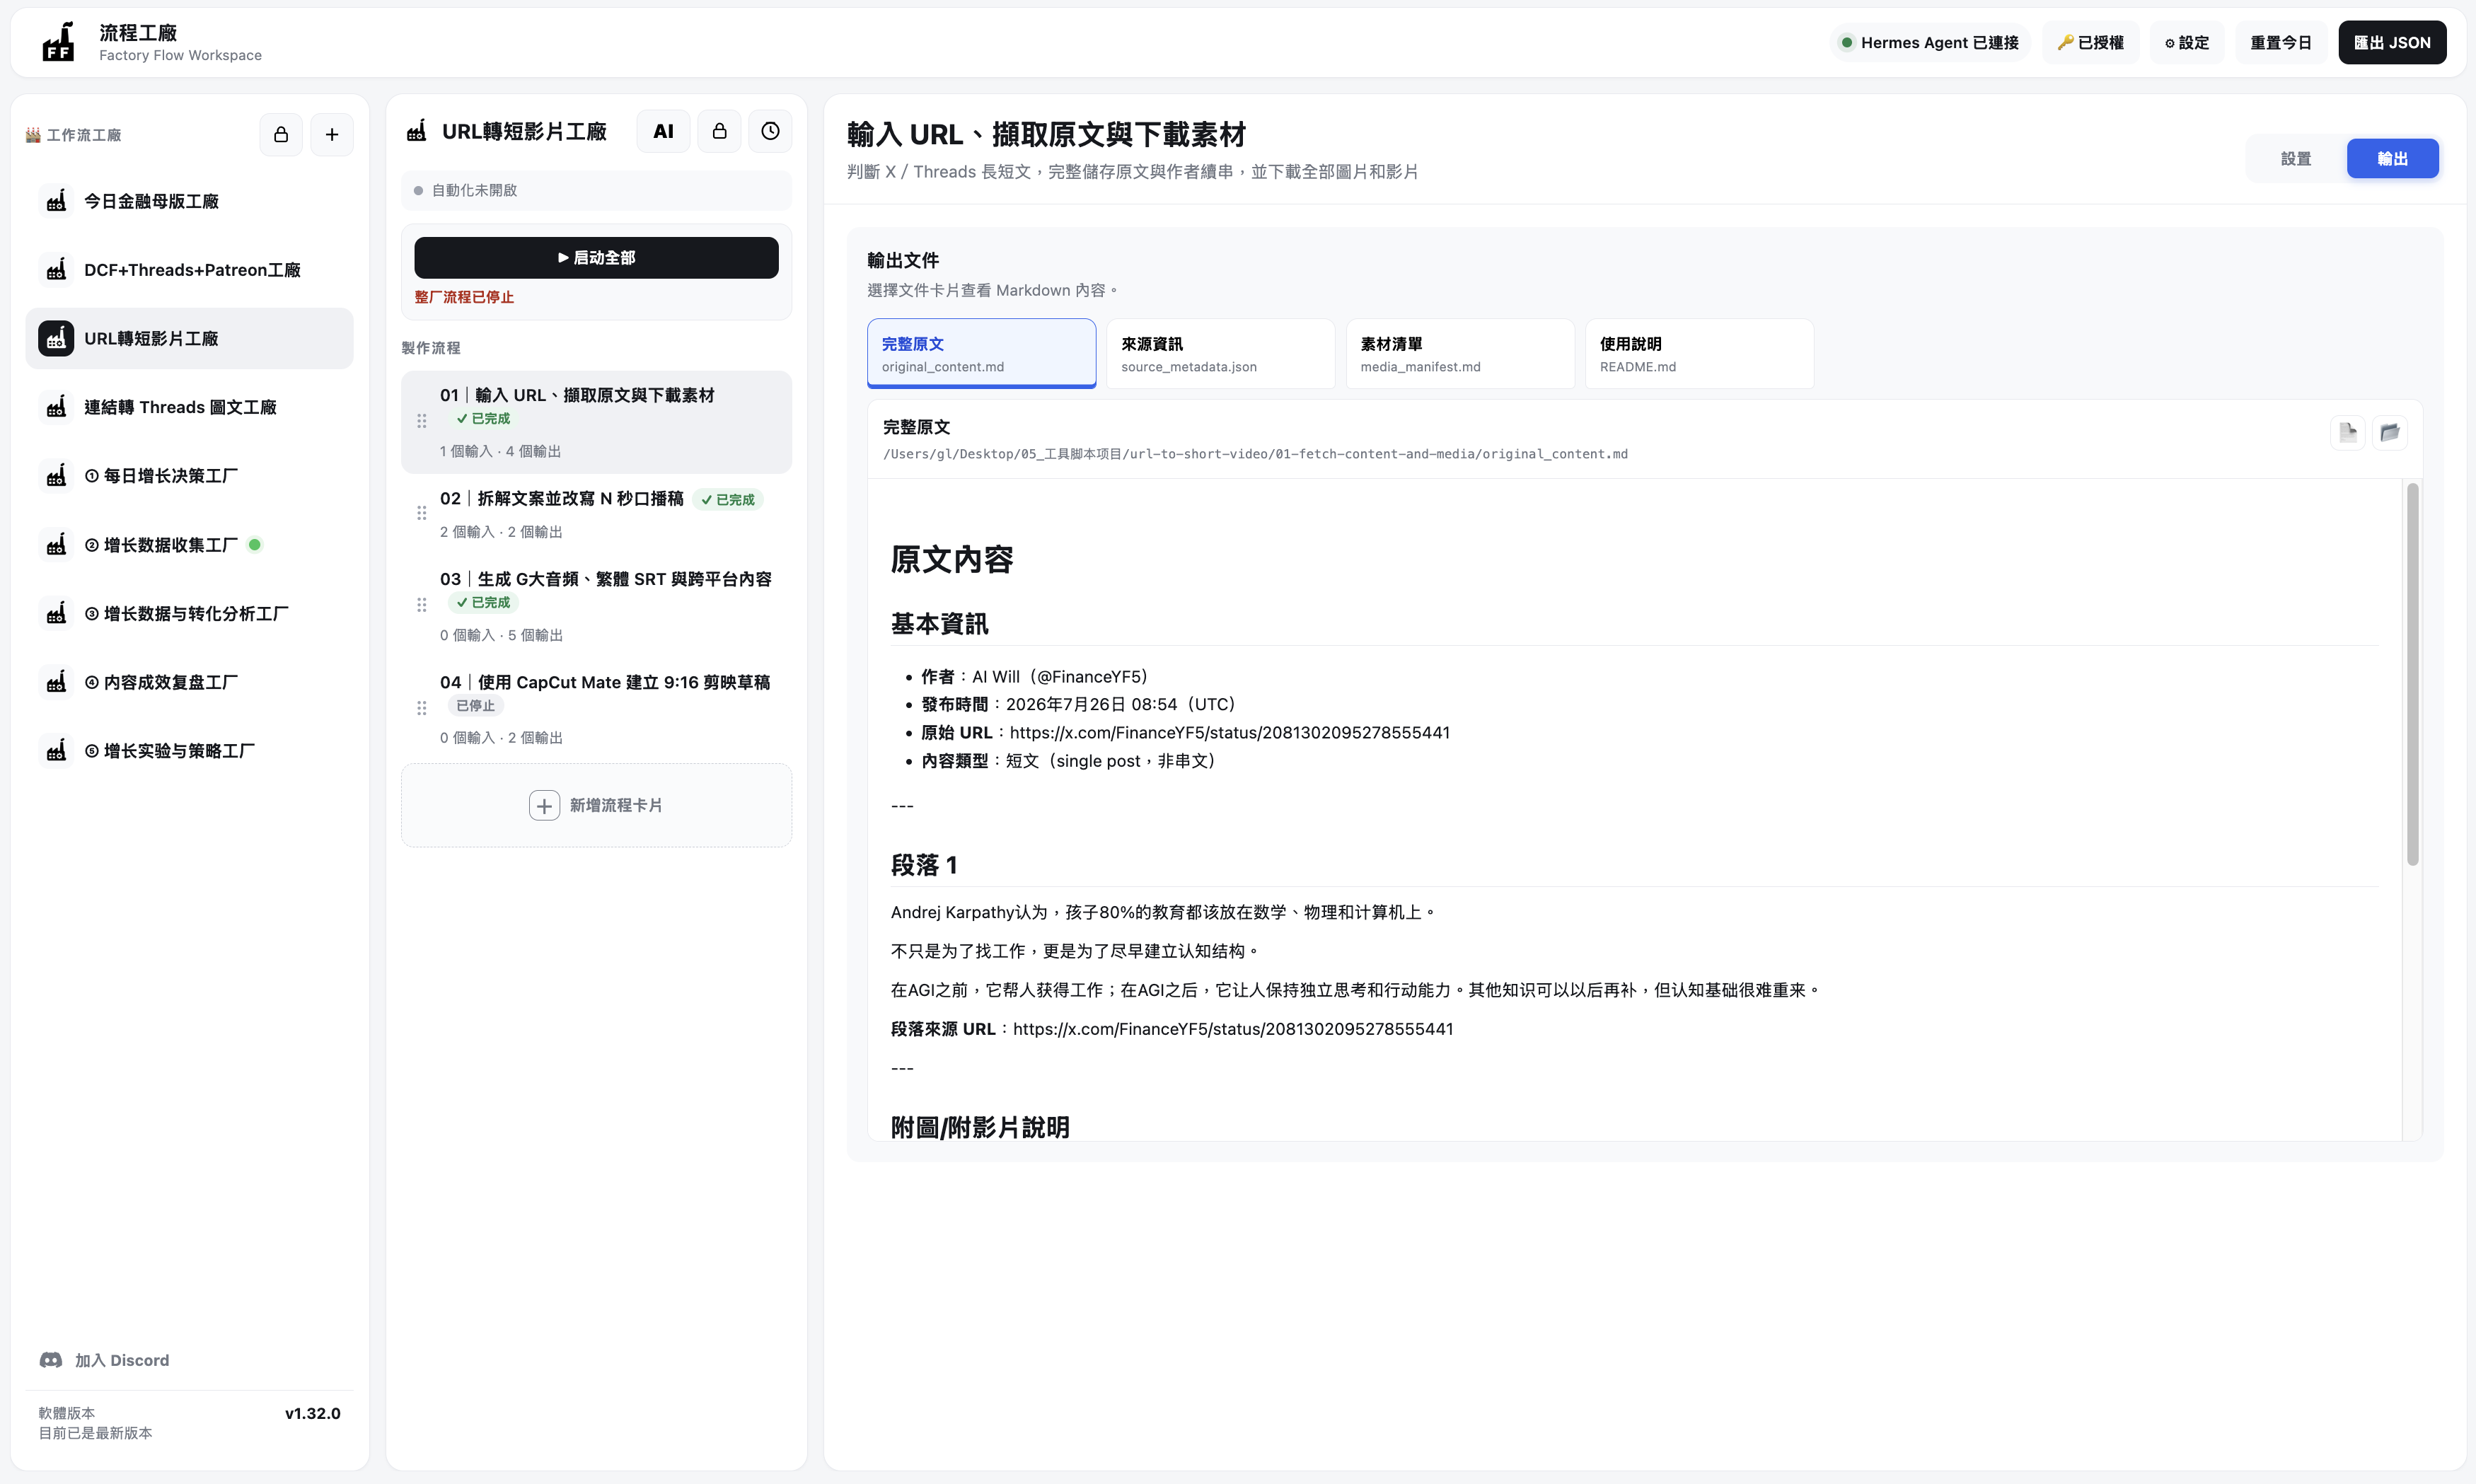The image size is (2476, 1484).
Task: Click the drag handle of step 04
Action: (x=422, y=708)
